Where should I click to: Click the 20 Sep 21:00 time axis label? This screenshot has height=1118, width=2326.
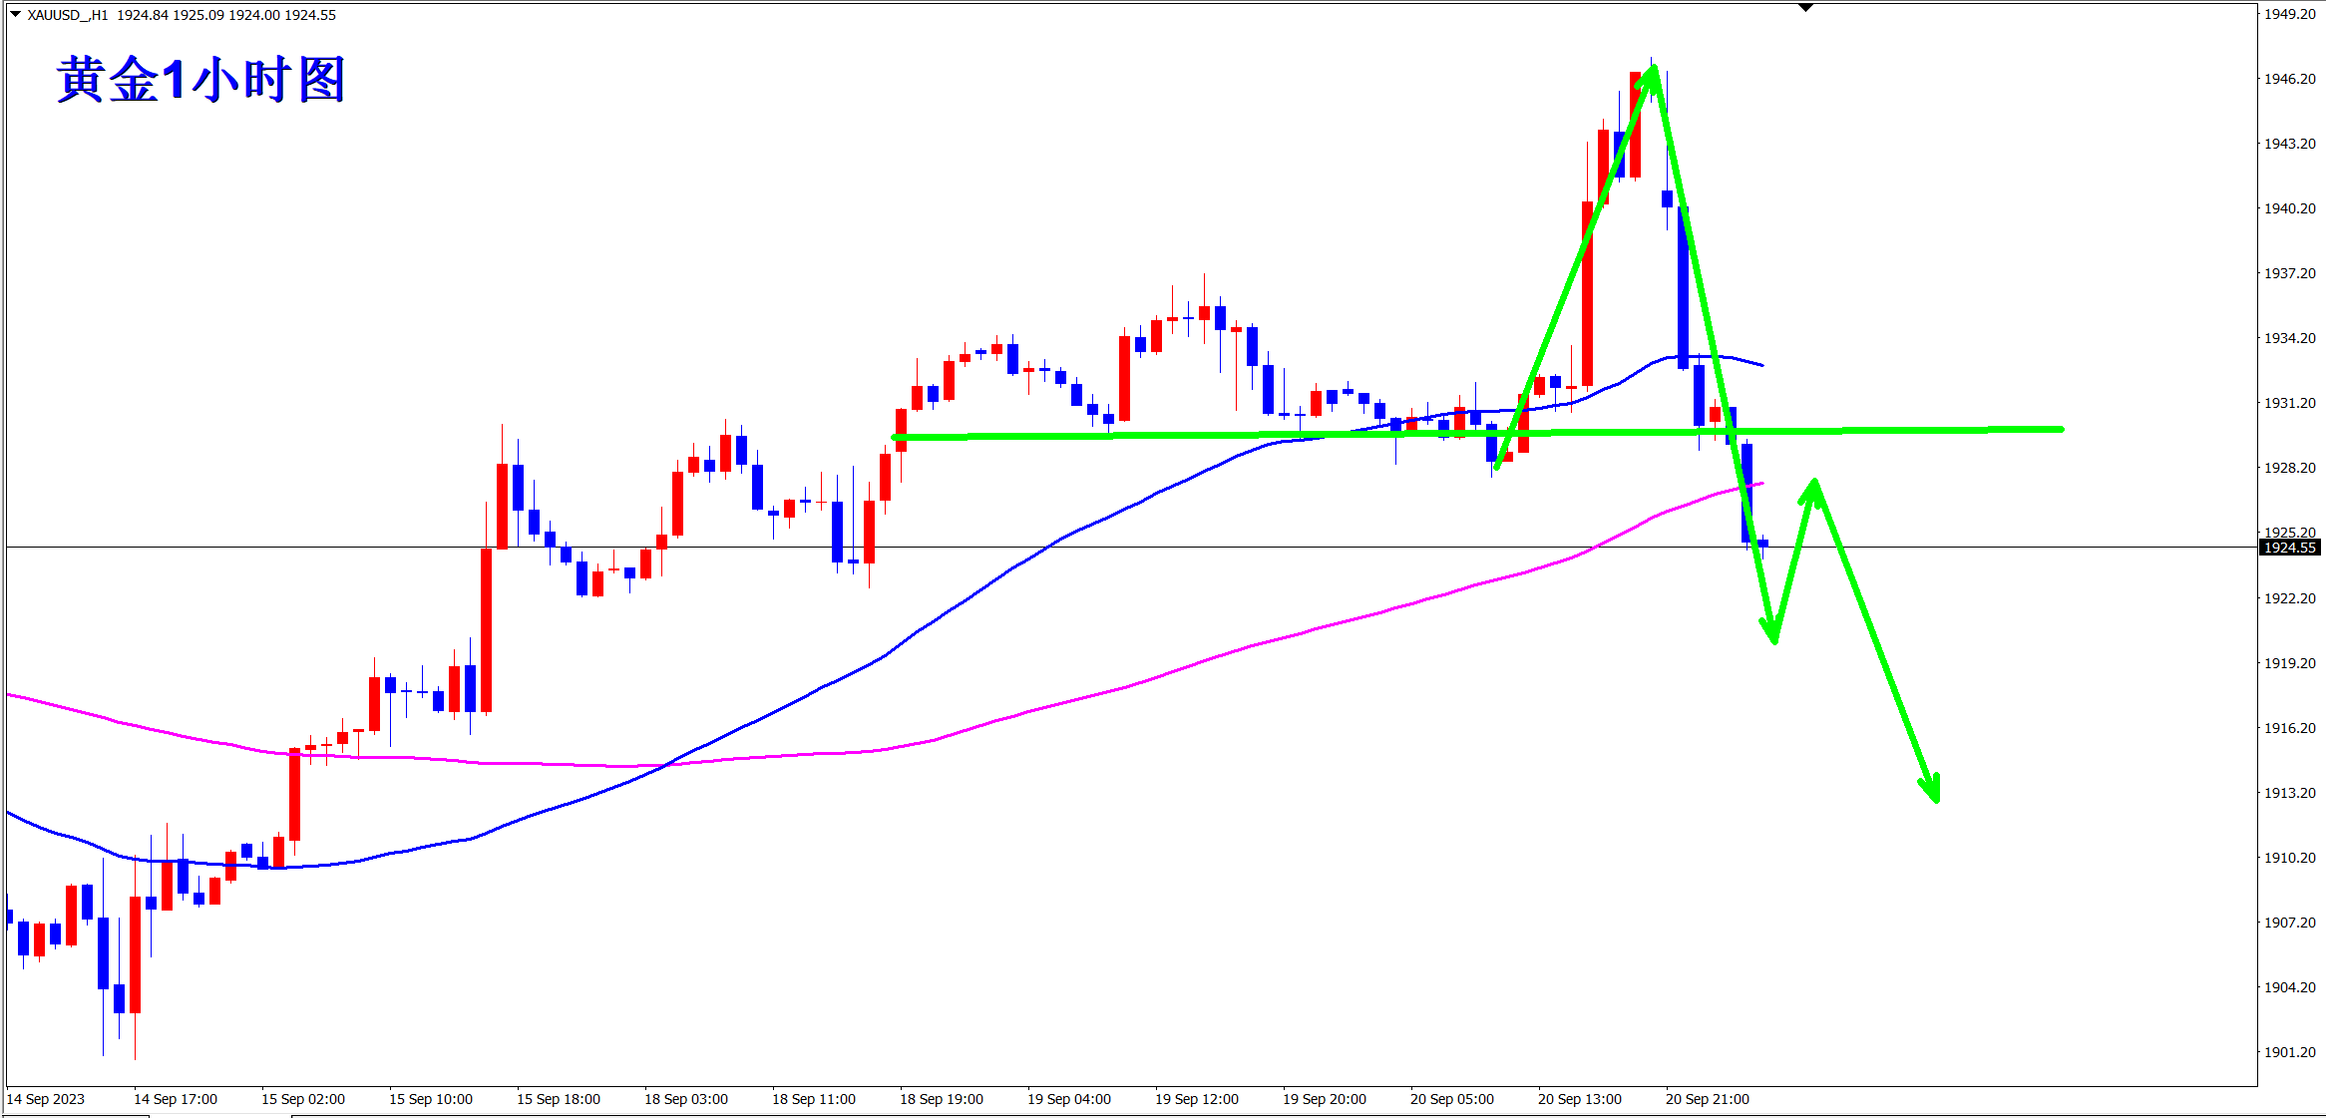[x=1707, y=1099]
